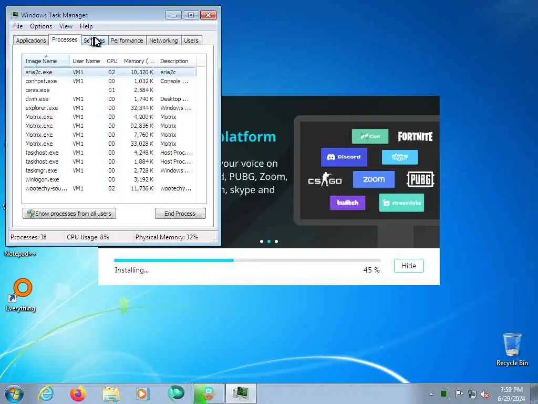This screenshot has height=404, width=538.
Task: Switch to the Applications tab
Action: coord(31,41)
